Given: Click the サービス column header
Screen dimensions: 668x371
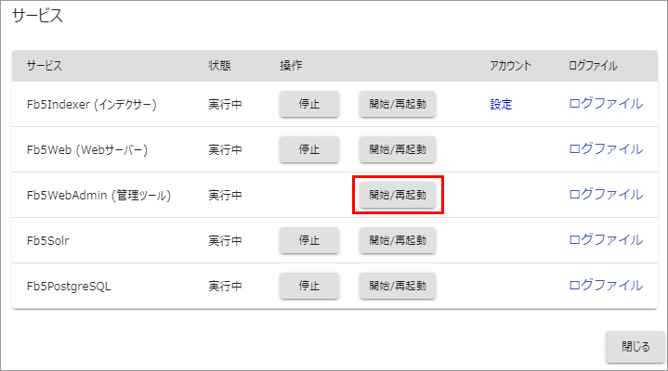Looking at the screenshot, I should point(45,66).
